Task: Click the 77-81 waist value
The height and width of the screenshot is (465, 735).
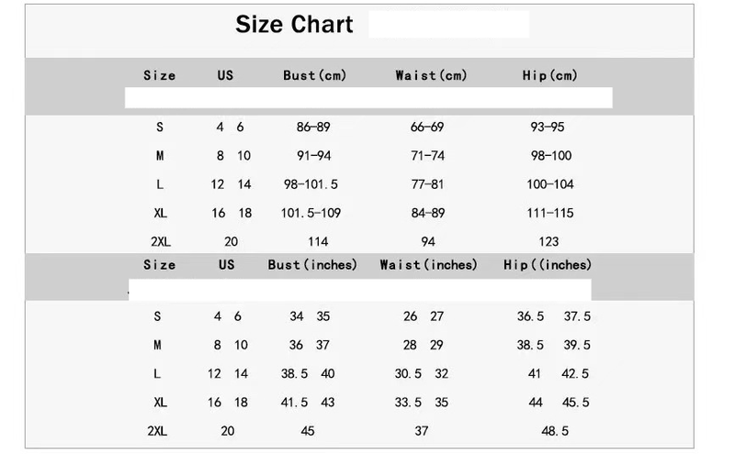Action: [x=427, y=184]
